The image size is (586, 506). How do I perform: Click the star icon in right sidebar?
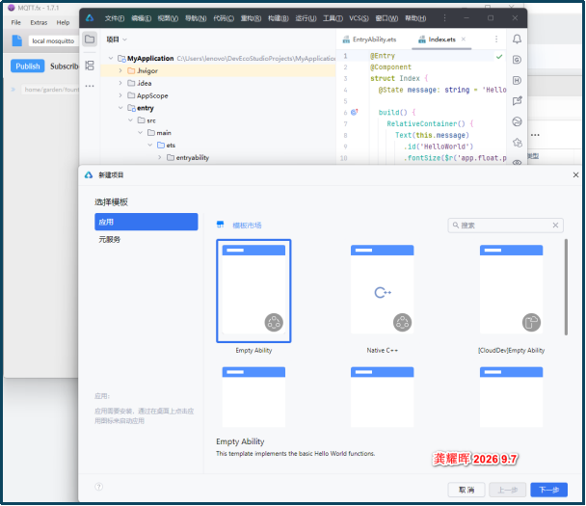[x=517, y=142]
